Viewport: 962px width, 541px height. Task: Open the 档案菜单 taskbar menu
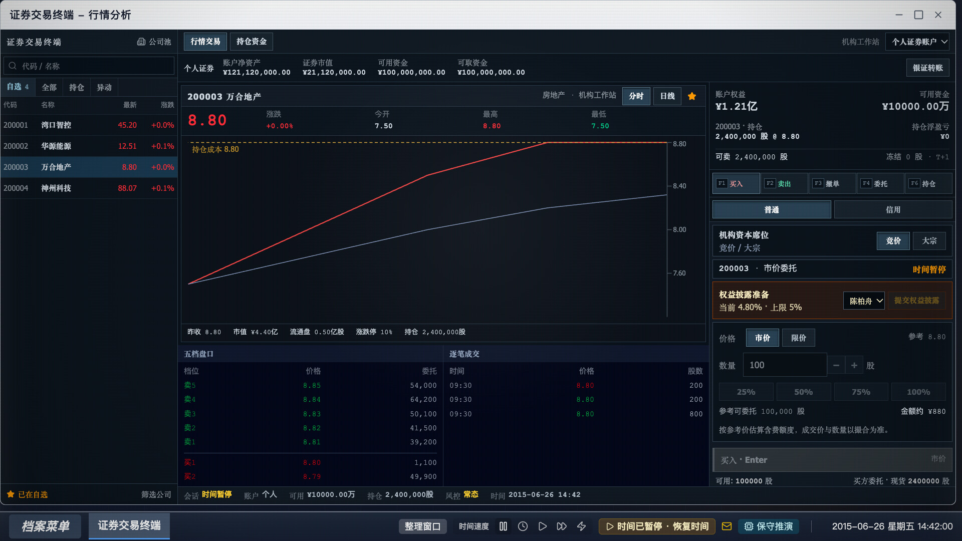pos(45,526)
